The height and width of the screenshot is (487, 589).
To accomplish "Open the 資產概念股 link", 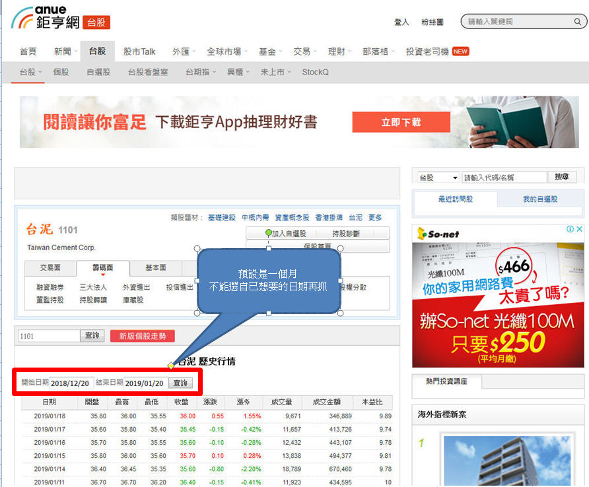I will (x=292, y=217).
